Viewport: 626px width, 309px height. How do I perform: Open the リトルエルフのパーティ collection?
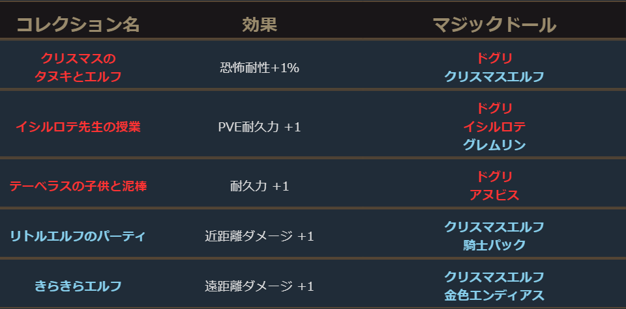point(78,236)
